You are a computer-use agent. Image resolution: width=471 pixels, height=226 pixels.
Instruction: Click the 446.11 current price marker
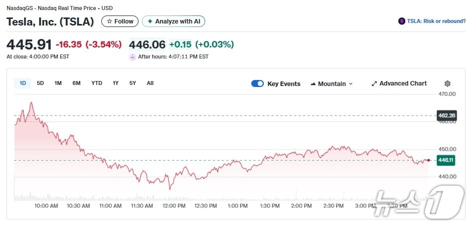445,160
